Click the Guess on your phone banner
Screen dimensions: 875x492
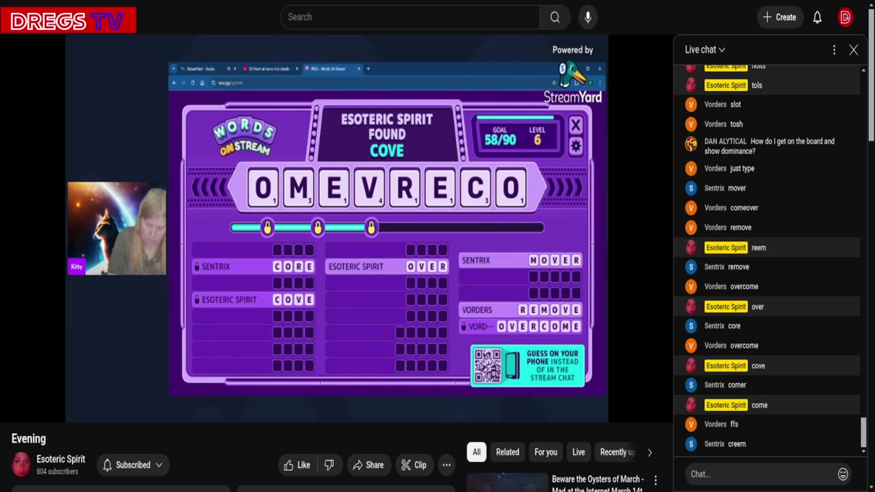(x=528, y=366)
